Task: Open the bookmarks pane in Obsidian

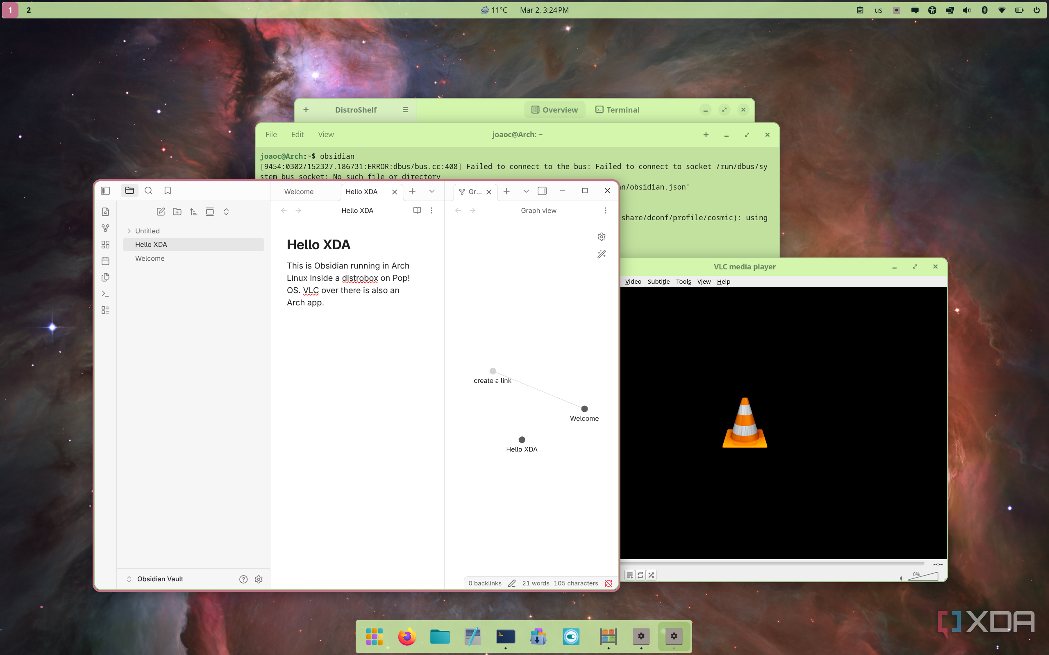Action: [168, 191]
